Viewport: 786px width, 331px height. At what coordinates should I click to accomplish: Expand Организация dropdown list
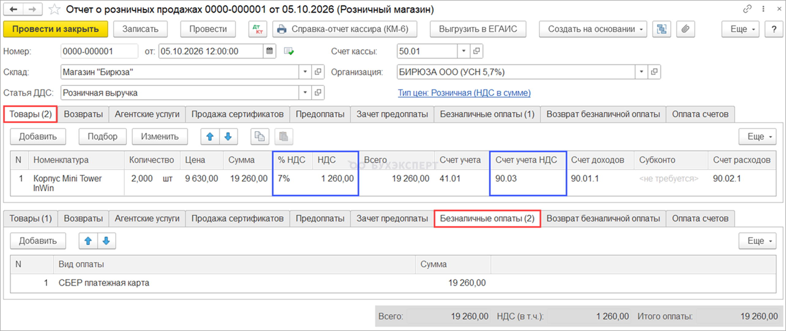(x=641, y=72)
